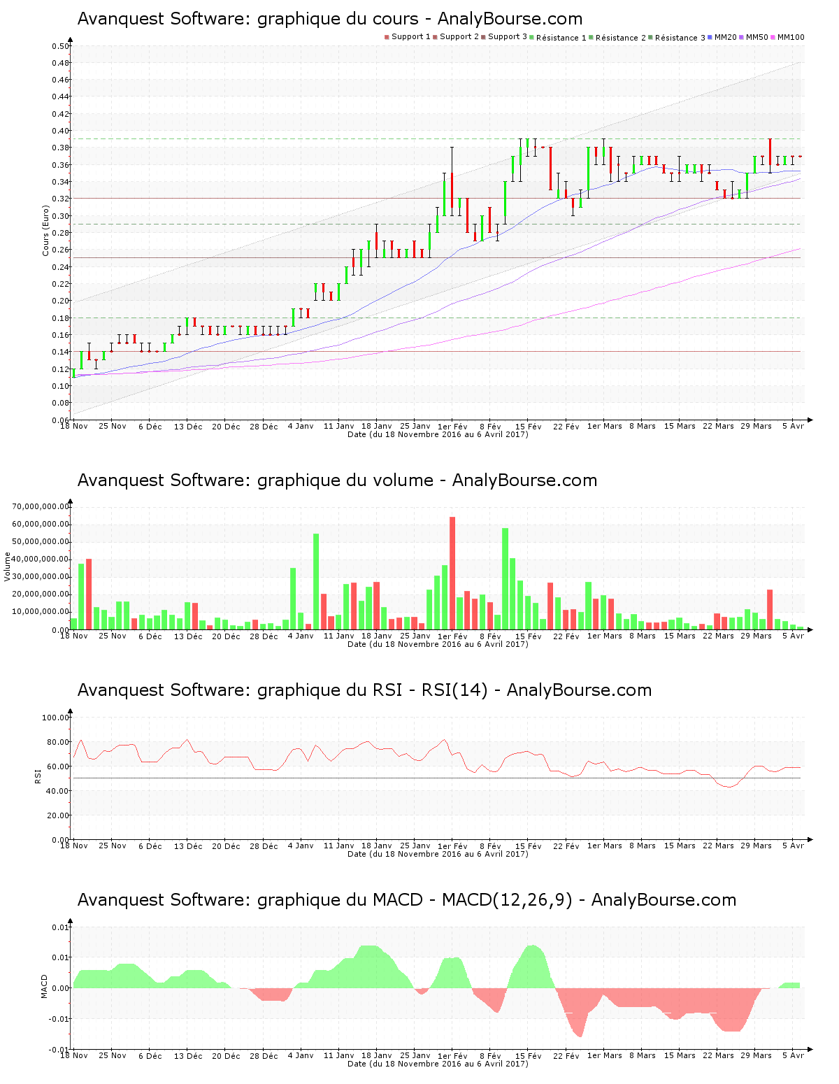Click the 'graphique du volume' chart title
839x1084 pixels.
[x=337, y=480]
